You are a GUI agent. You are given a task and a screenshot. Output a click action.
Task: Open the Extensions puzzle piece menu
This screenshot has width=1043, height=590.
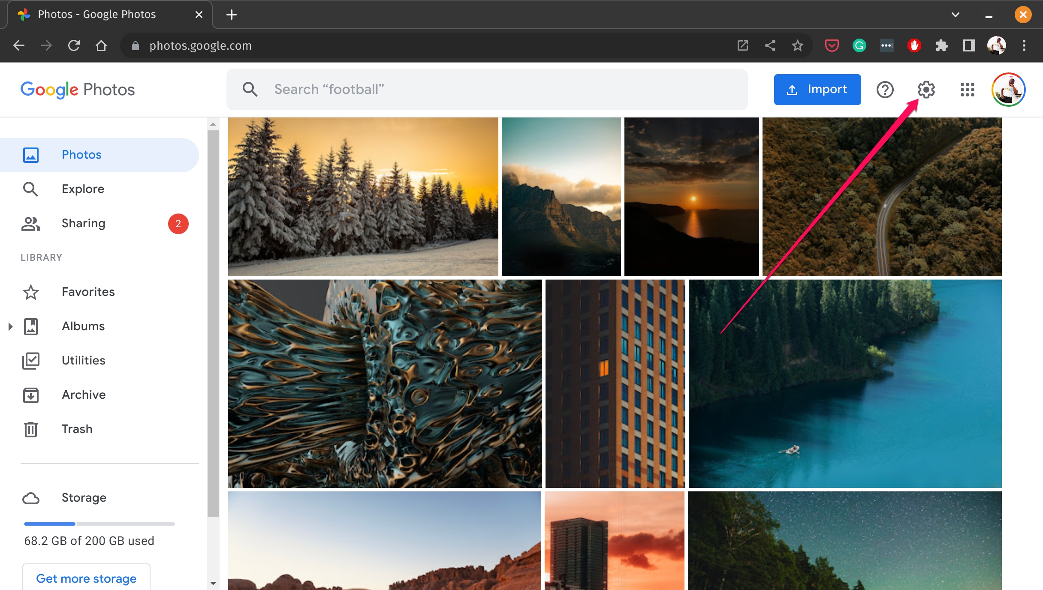[941, 45]
